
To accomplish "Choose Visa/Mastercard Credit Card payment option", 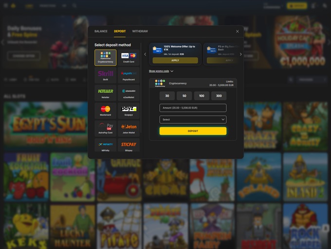I will point(129,57).
